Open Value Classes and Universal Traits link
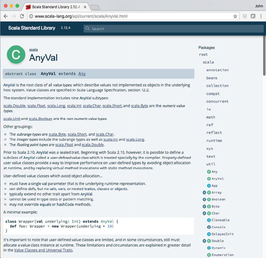Viewport: 266px width, 258px height. click(x=43, y=250)
